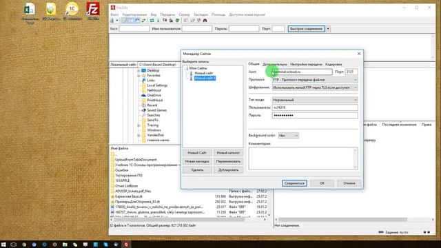Viewport: 441px width, 248px height.
Task: Click the binoculars file search icon
Action: pos(205,20)
